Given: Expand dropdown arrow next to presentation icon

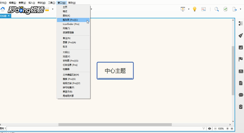Looking at the screenshot, I should [x=189, y=9].
